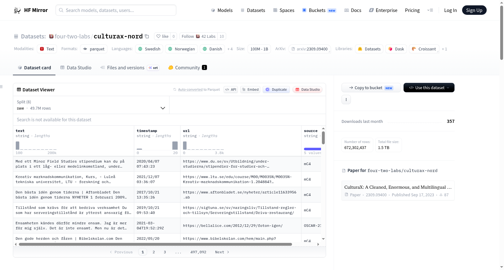
Task: Open the Split swe dropdown
Action: pos(91,105)
